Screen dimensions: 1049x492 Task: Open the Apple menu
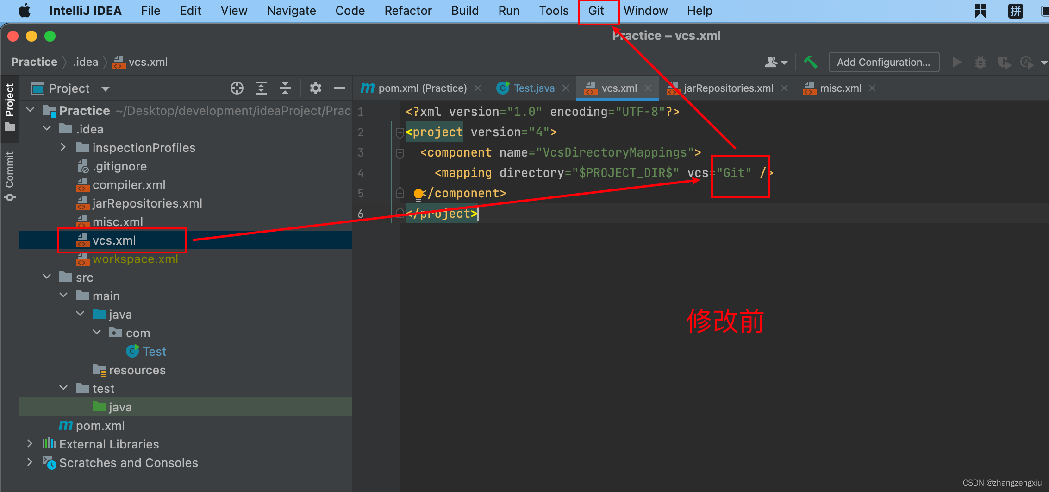pos(25,10)
